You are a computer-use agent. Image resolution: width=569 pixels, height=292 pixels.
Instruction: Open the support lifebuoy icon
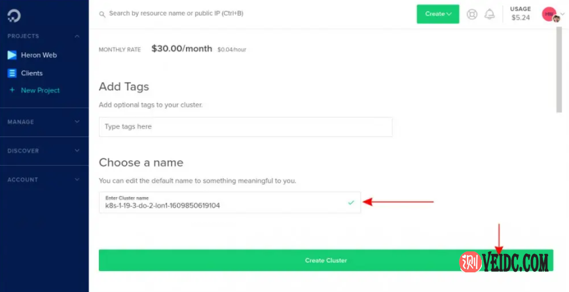[x=472, y=14]
